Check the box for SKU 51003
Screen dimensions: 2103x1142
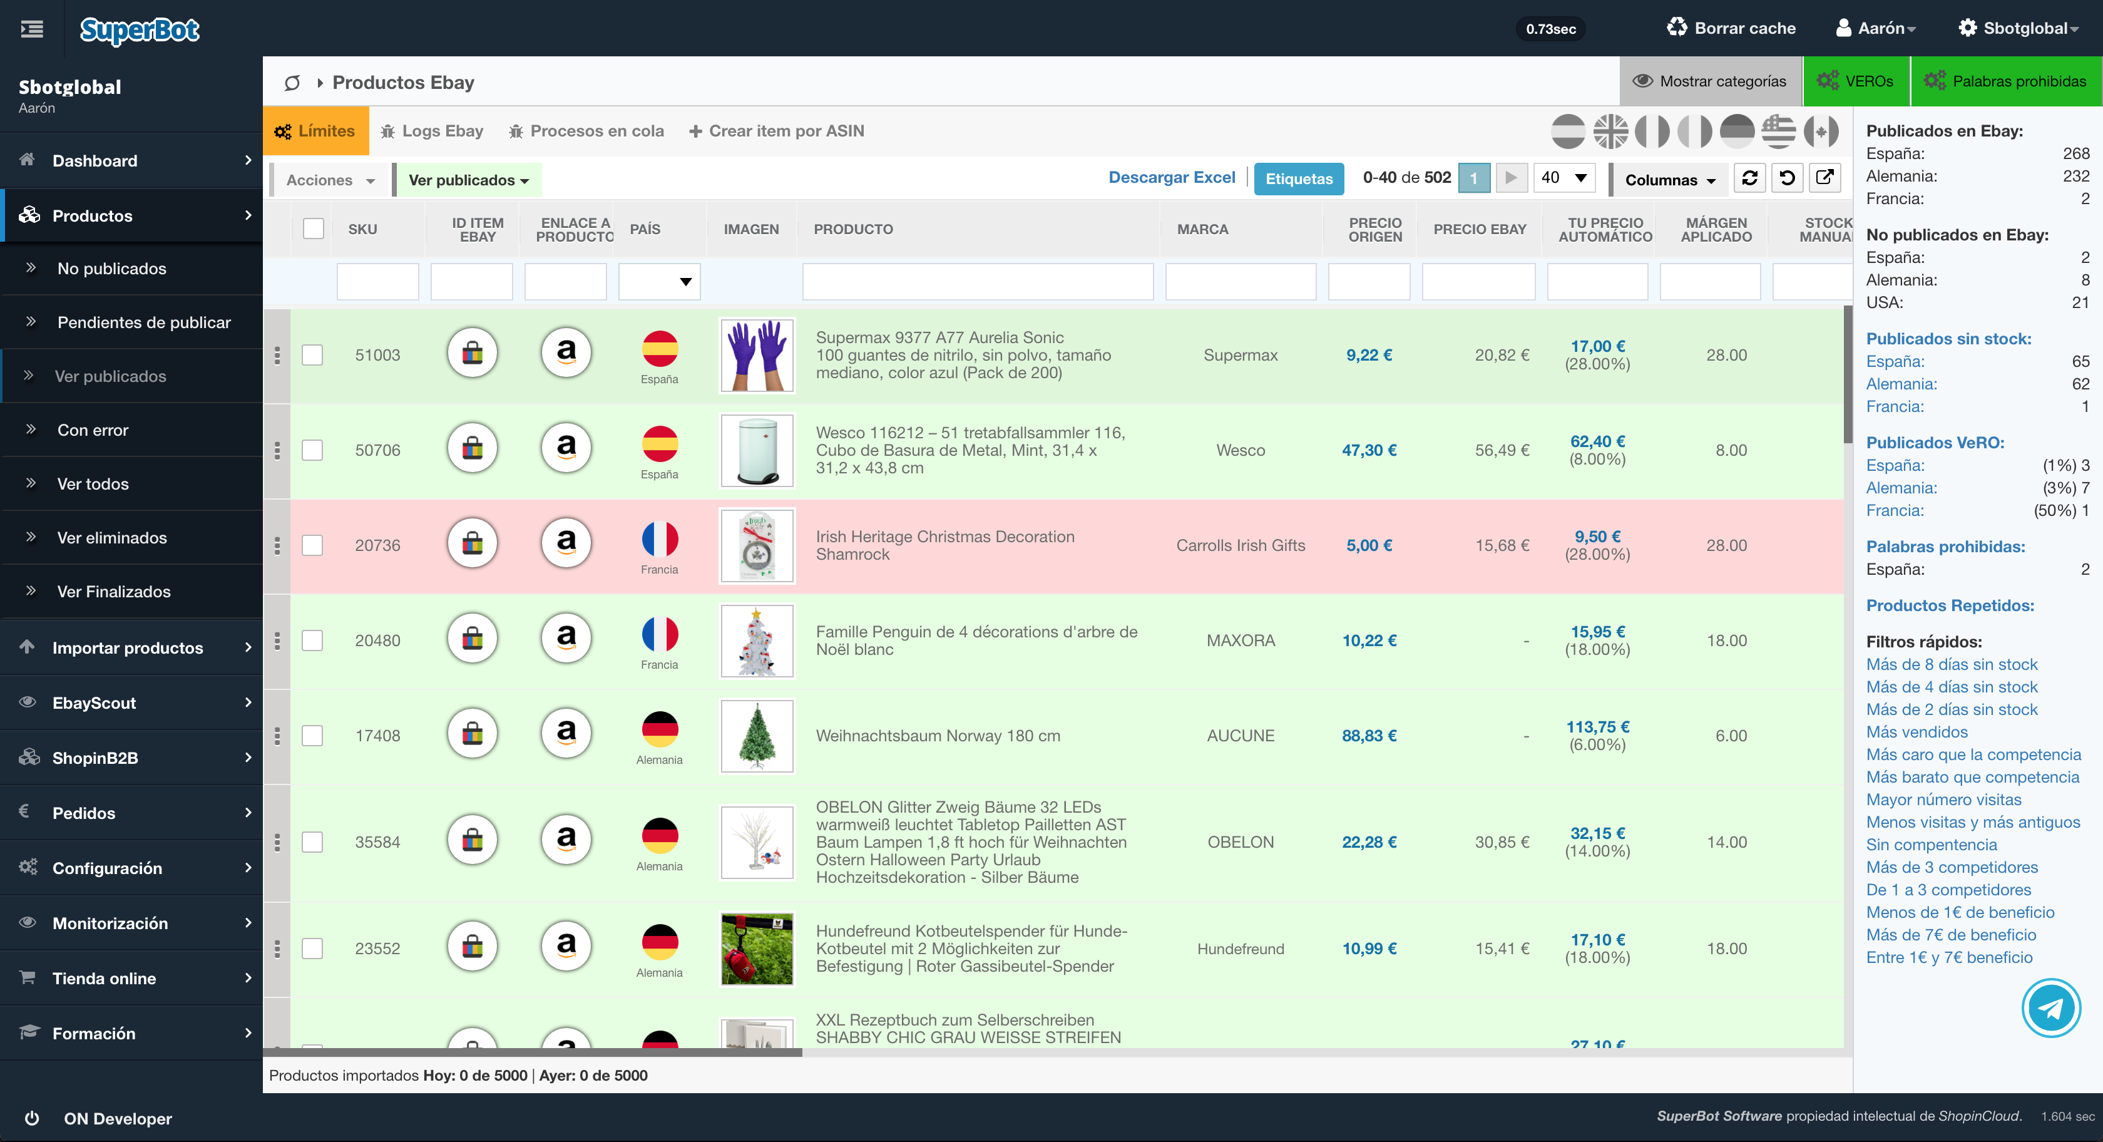pyautogui.click(x=313, y=356)
